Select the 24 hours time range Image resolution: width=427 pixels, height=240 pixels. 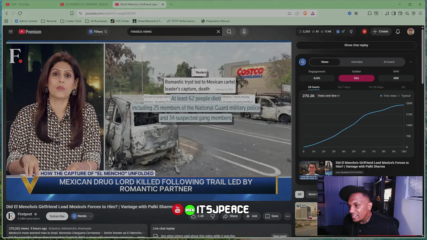(x=314, y=87)
